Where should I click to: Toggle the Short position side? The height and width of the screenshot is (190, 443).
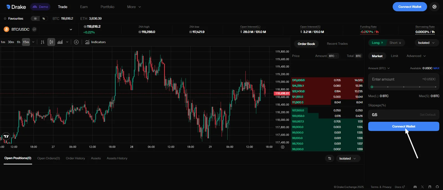pos(395,43)
